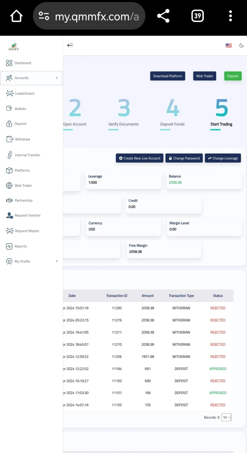The width and height of the screenshot is (247, 453).
Task: Open the records-per-page dropdown
Action: 226,417
